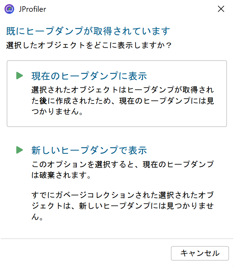The height and width of the screenshot is (267, 234).
Task: Choose the 新しいヒープダンプで表示 option title
Action: coord(89,150)
